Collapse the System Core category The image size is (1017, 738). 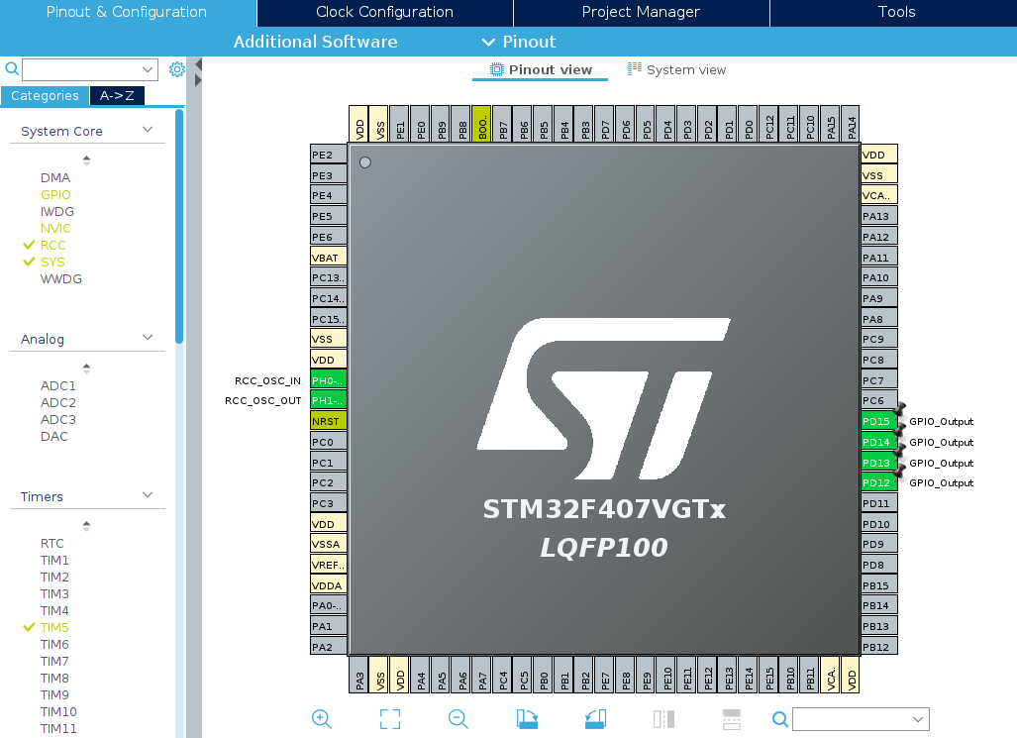coord(148,130)
